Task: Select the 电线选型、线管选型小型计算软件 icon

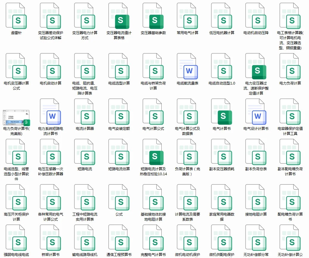Action: (x=16, y=152)
